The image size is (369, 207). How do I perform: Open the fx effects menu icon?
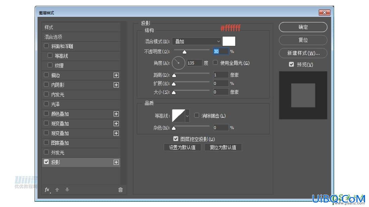pos(47,190)
